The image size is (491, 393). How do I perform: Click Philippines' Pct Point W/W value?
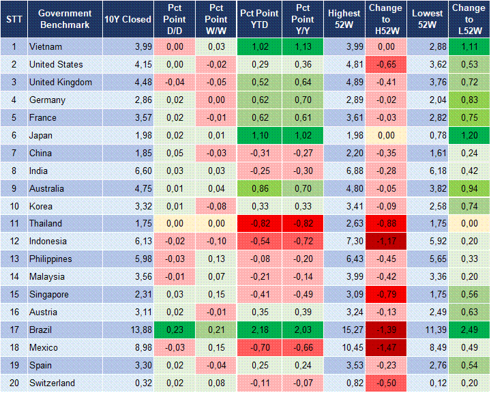point(216,259)
